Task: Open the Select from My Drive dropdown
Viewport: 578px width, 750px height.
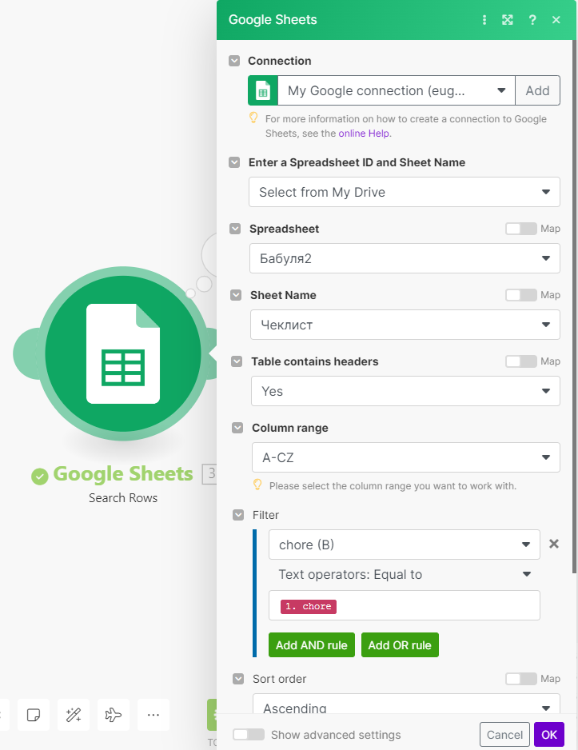Action: click(405, 192)
